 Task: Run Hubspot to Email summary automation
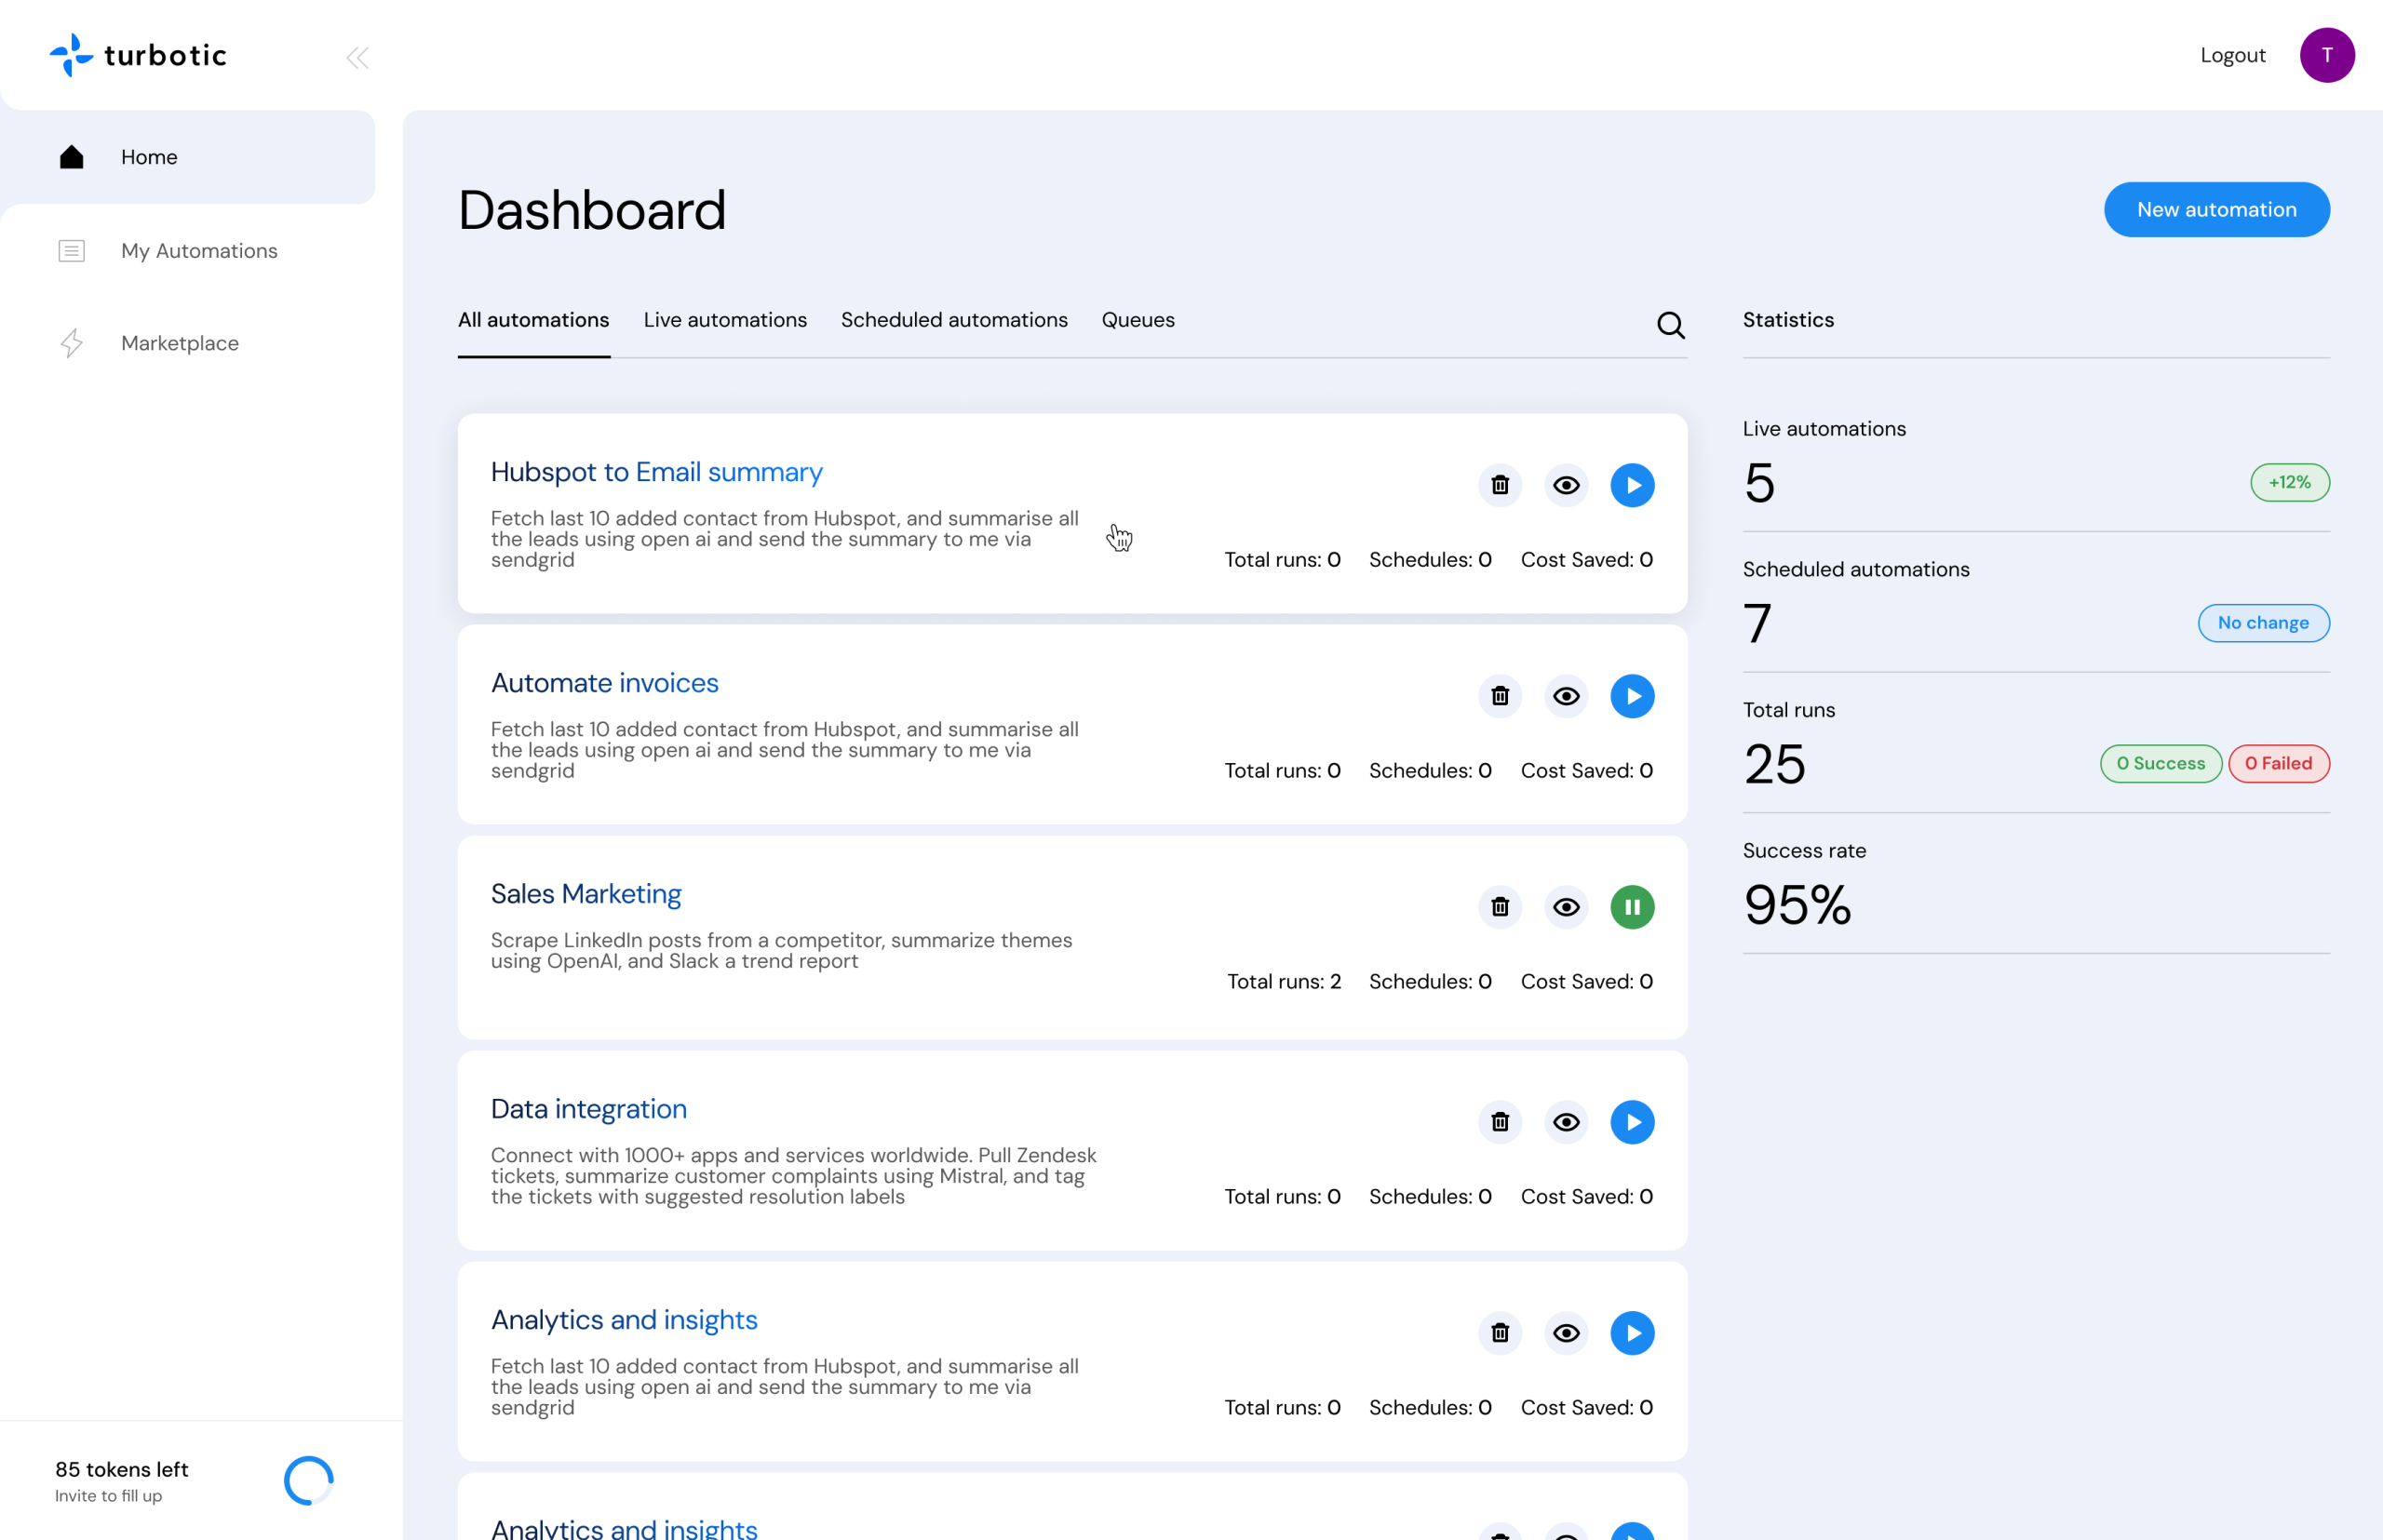point(1632,485)
